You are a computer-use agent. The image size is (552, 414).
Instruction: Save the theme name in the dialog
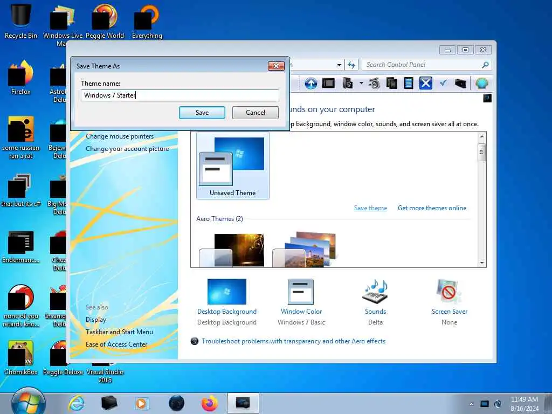pyautogui.click(x=202, y=113)
